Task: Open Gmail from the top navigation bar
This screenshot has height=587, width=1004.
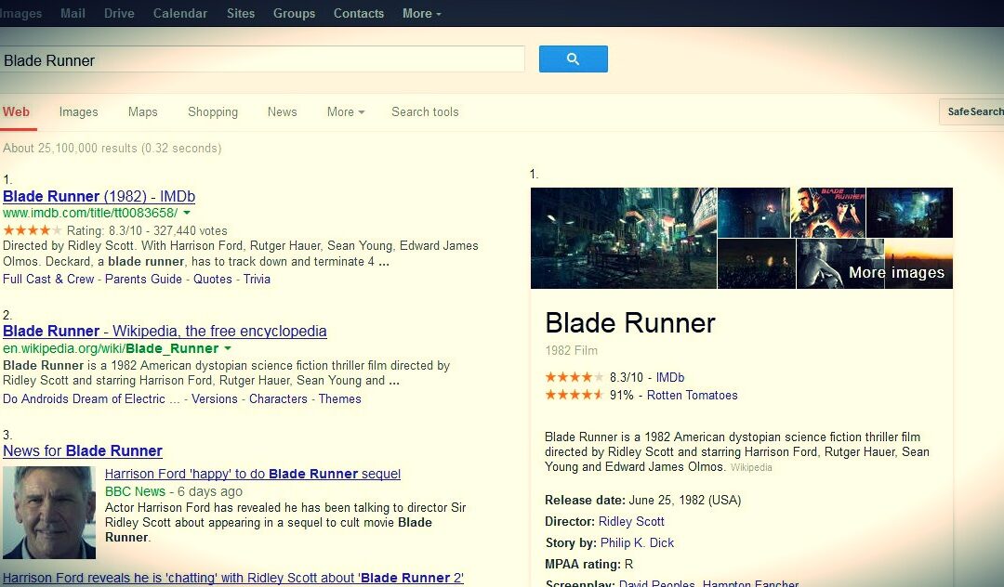Action: point(72,13)
